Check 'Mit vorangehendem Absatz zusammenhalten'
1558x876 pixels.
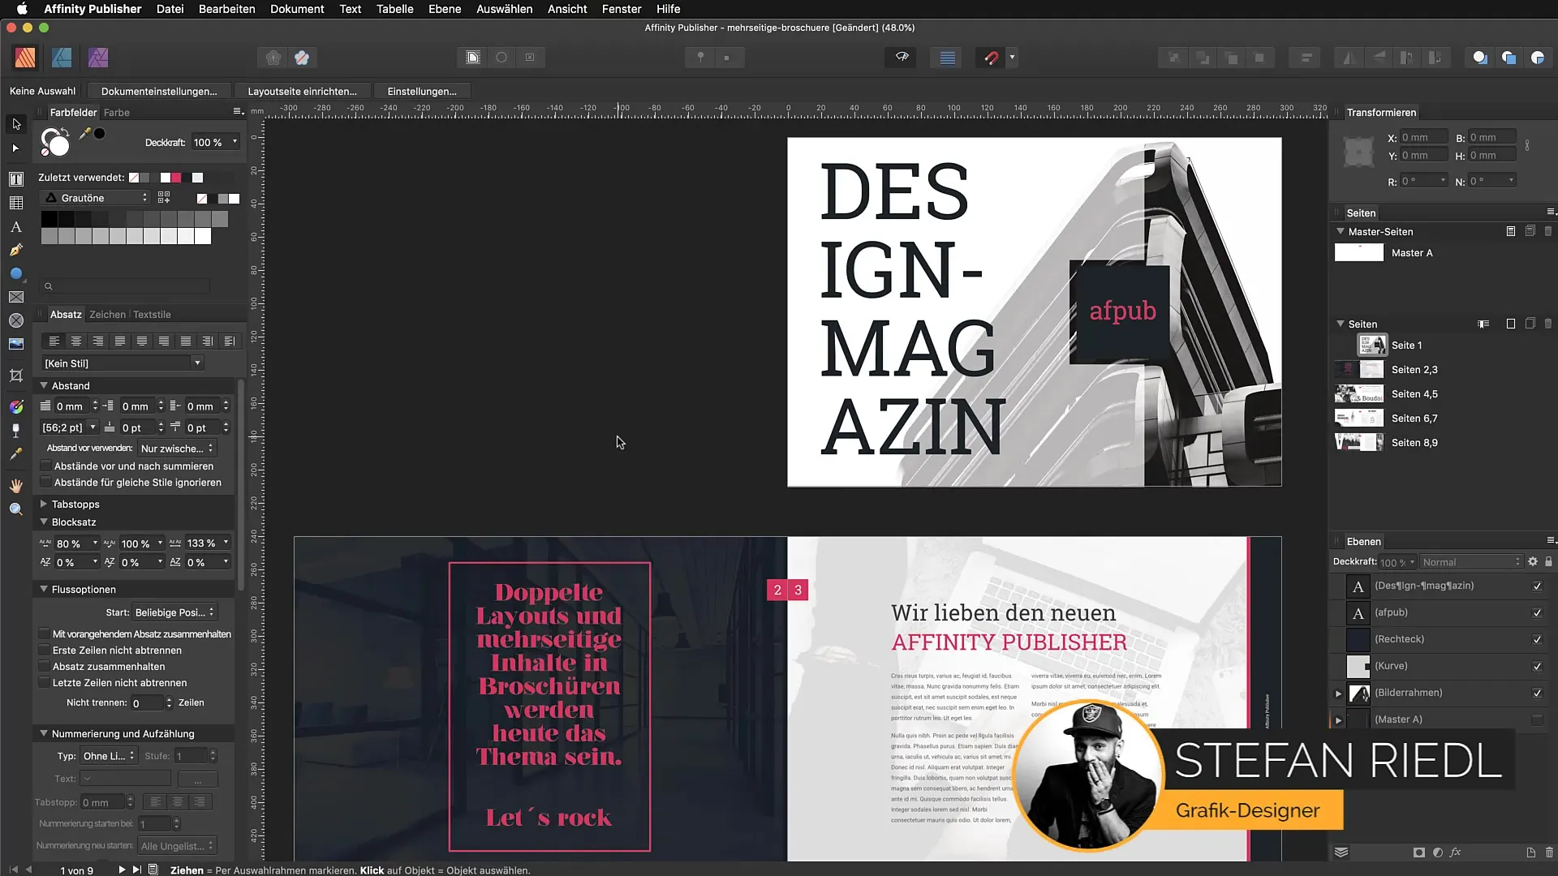(44, 633)
